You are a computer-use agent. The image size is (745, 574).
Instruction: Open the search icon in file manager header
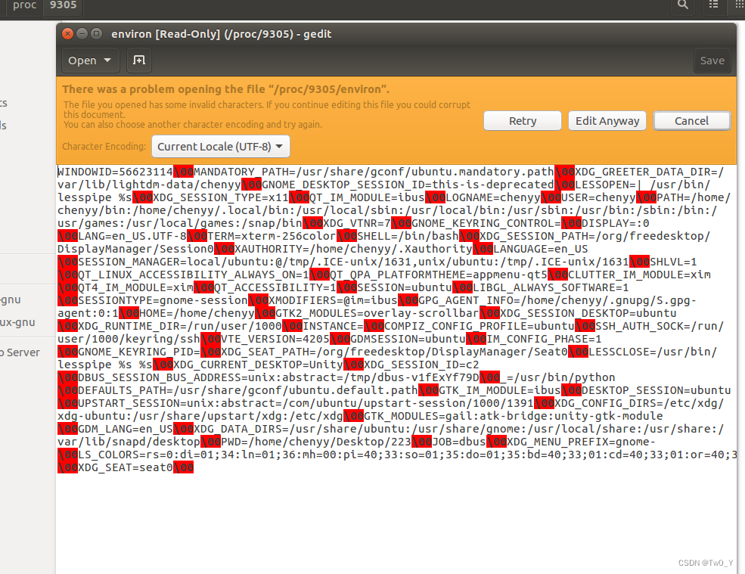pyautogui.click(x=683, y=5)
